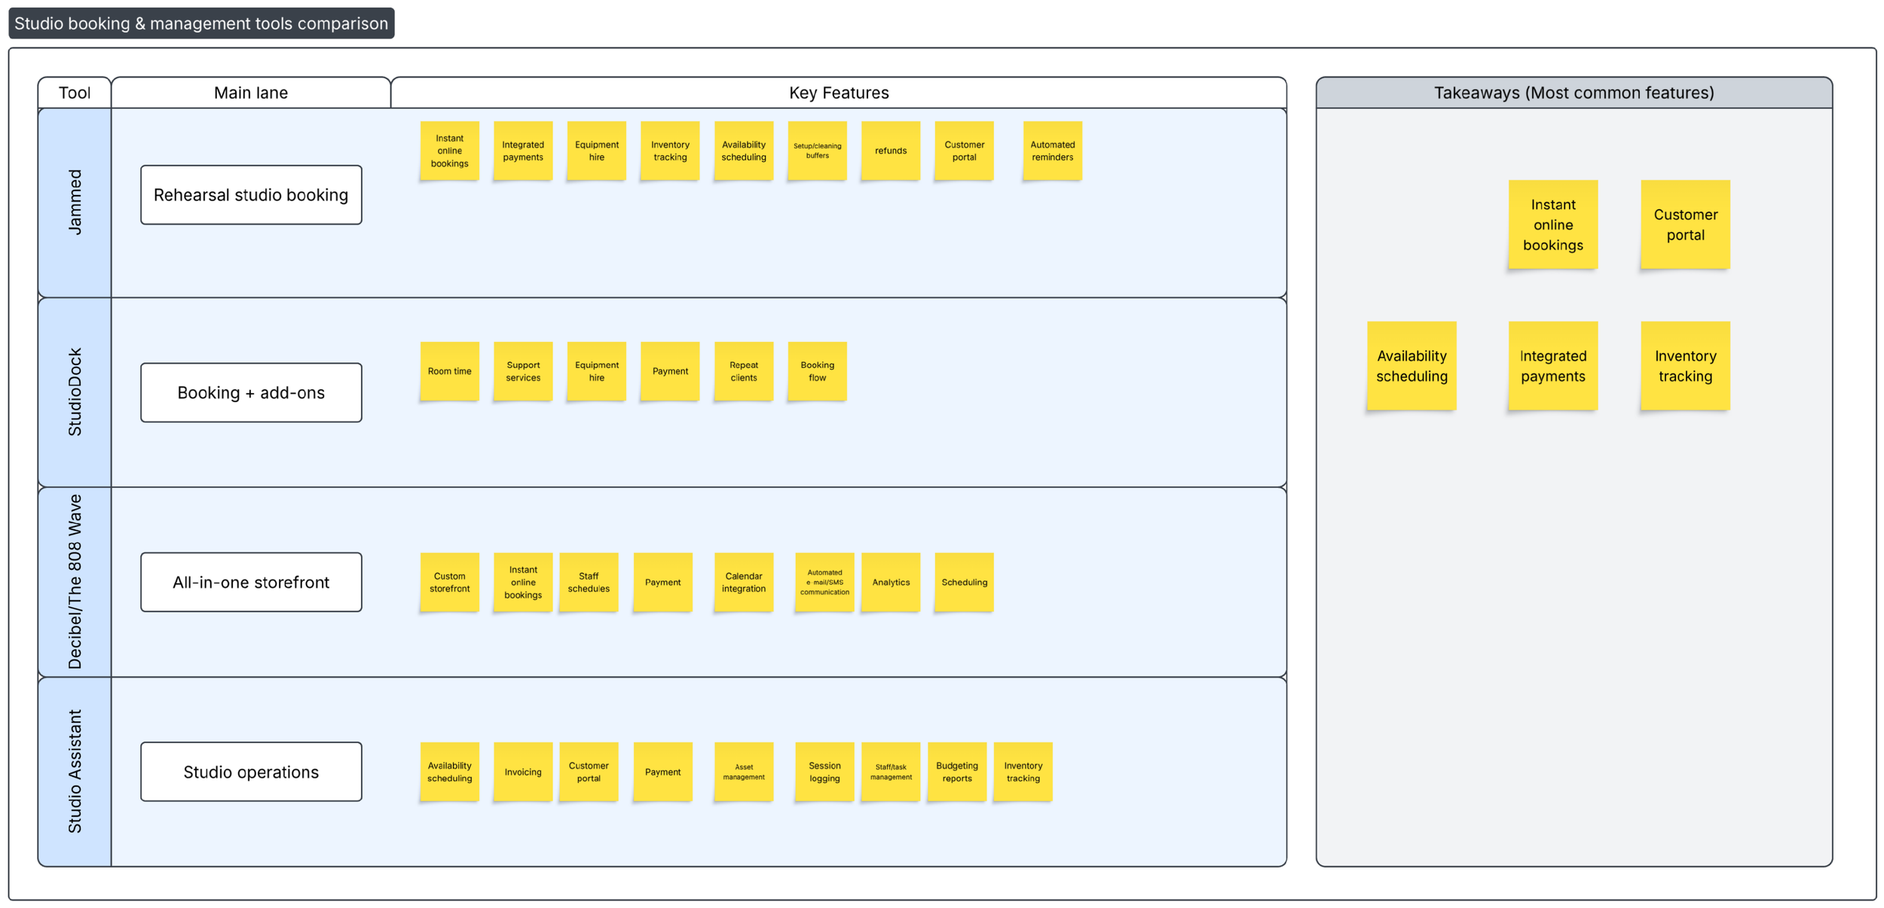
Task: Click "Integrated payments" sticky in Takeaways panel
Action: [1553, 366]
